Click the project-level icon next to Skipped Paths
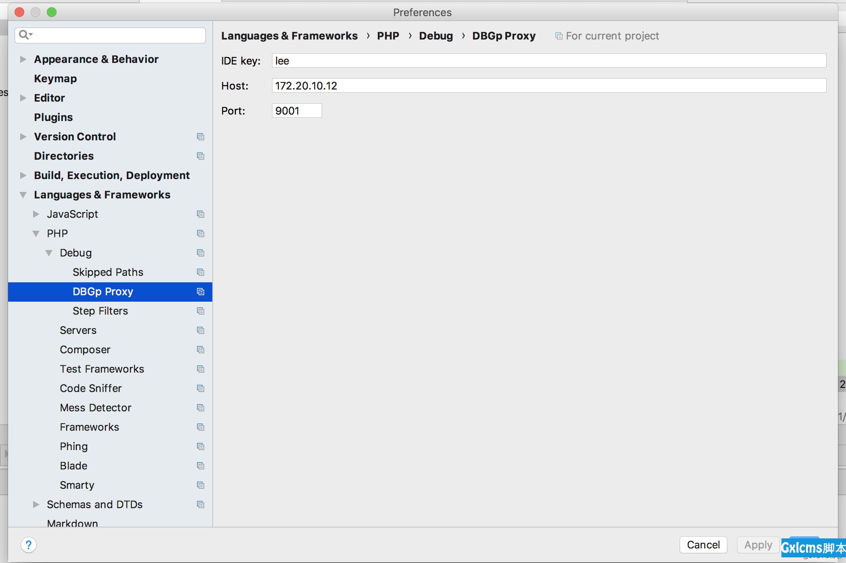The image size is (846, 563). coord(201,272)
